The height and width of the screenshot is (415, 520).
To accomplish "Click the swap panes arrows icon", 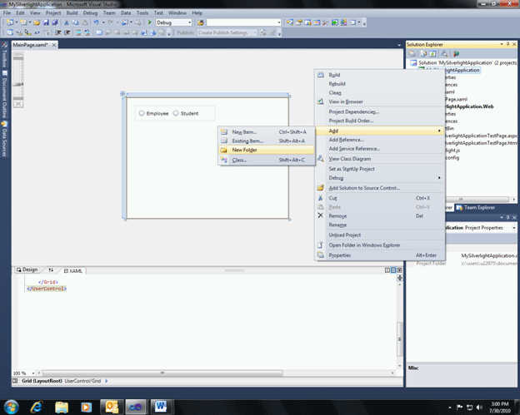I will pos(51,270).
